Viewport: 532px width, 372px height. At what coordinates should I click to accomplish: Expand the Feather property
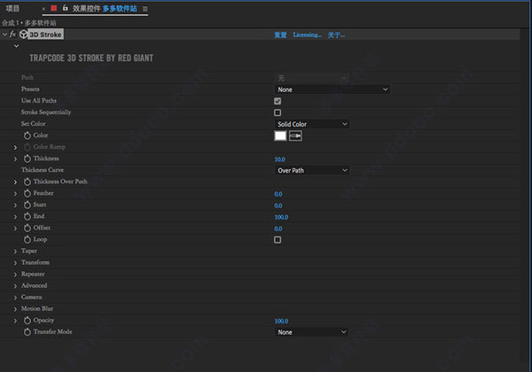15,193
